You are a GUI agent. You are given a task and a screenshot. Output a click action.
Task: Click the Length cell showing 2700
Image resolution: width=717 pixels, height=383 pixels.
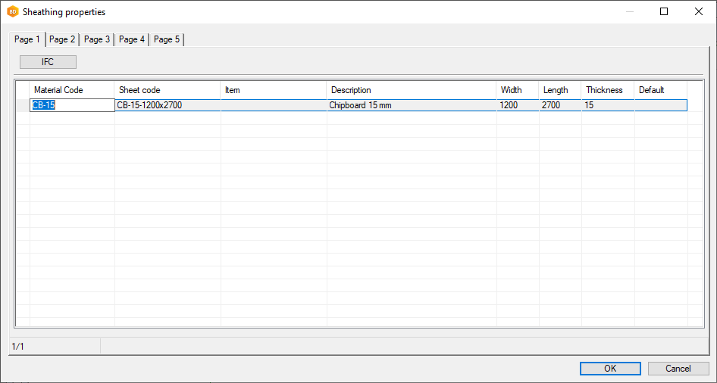(x=560, y=105)
